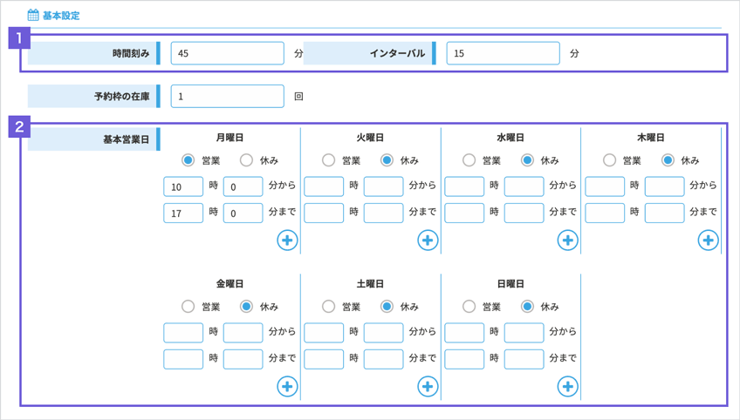This screenshot has width=740, height=420.
Task: Click 月曜日 end minute field (分まで)
Action: click(x=243, y=213)
